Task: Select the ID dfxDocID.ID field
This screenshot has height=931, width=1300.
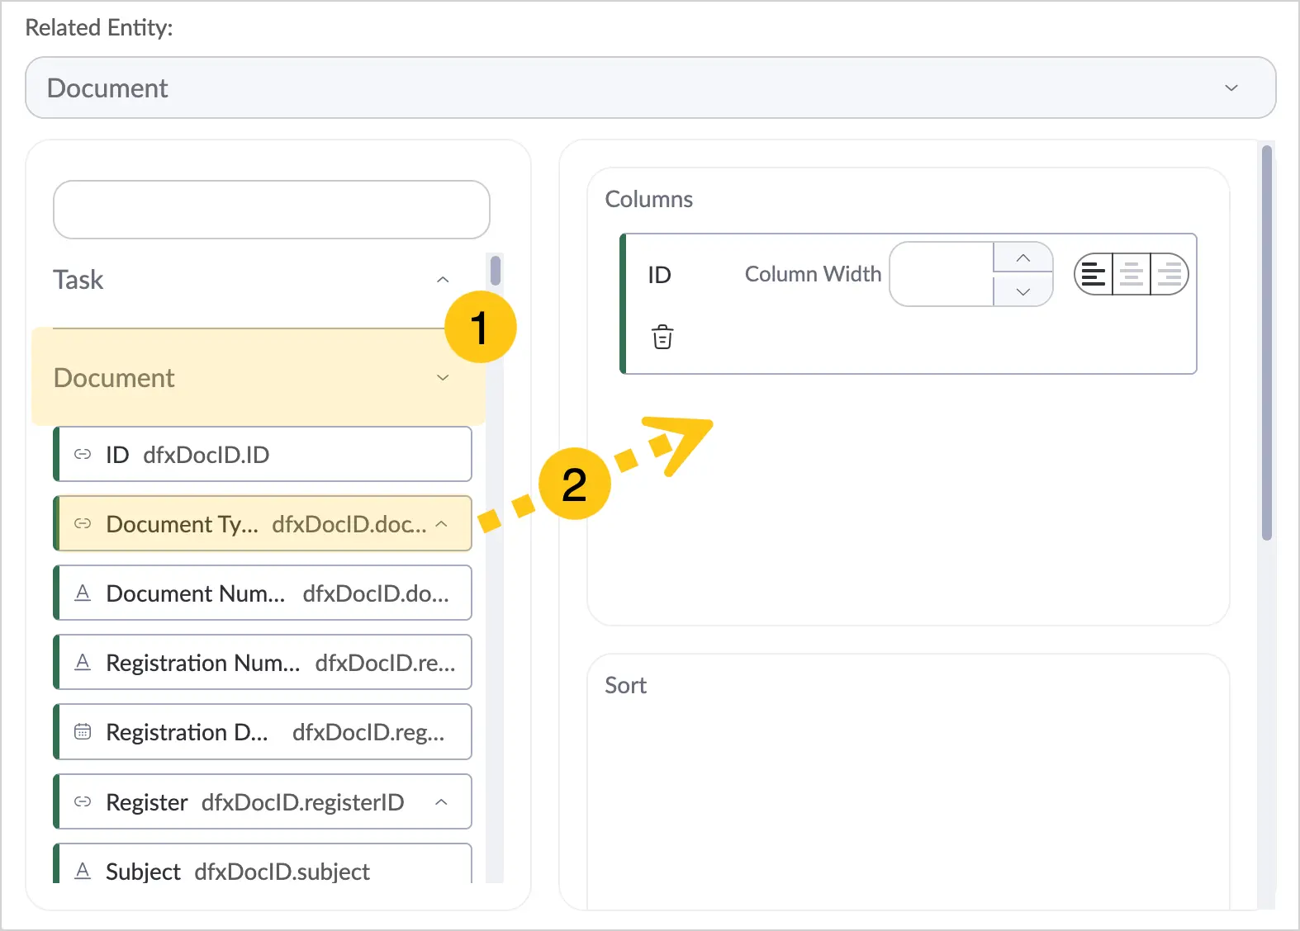Action: coord(263,454)
